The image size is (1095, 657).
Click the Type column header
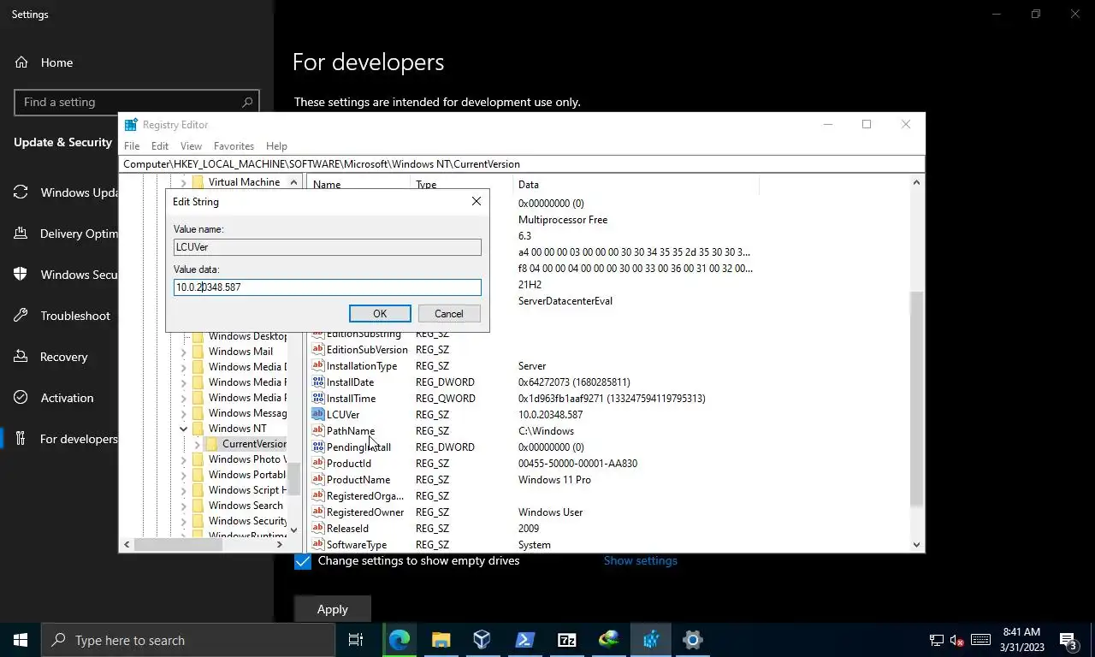pyautogui.click(x=462, y=184)
